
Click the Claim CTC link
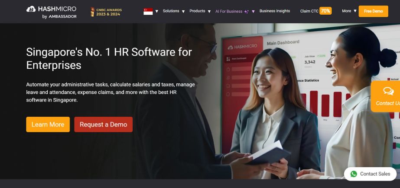click(x=309, y=11)
